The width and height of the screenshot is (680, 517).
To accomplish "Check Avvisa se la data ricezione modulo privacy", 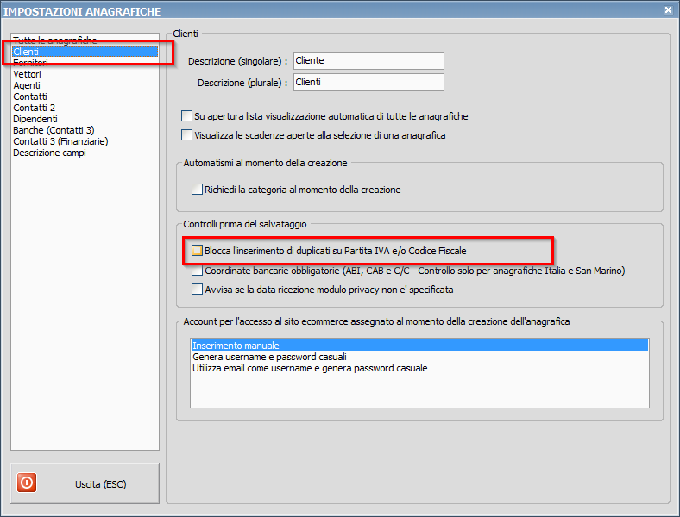I will point(197,290).
